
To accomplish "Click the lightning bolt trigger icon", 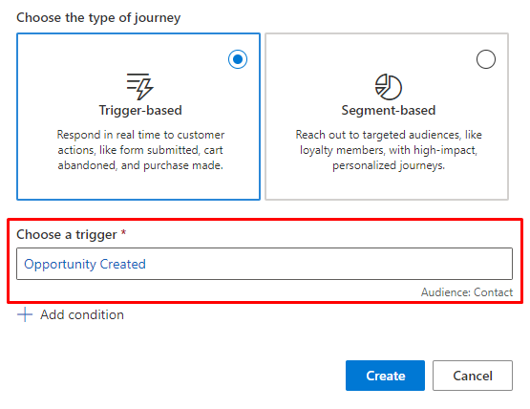I will tap(140, 87).
